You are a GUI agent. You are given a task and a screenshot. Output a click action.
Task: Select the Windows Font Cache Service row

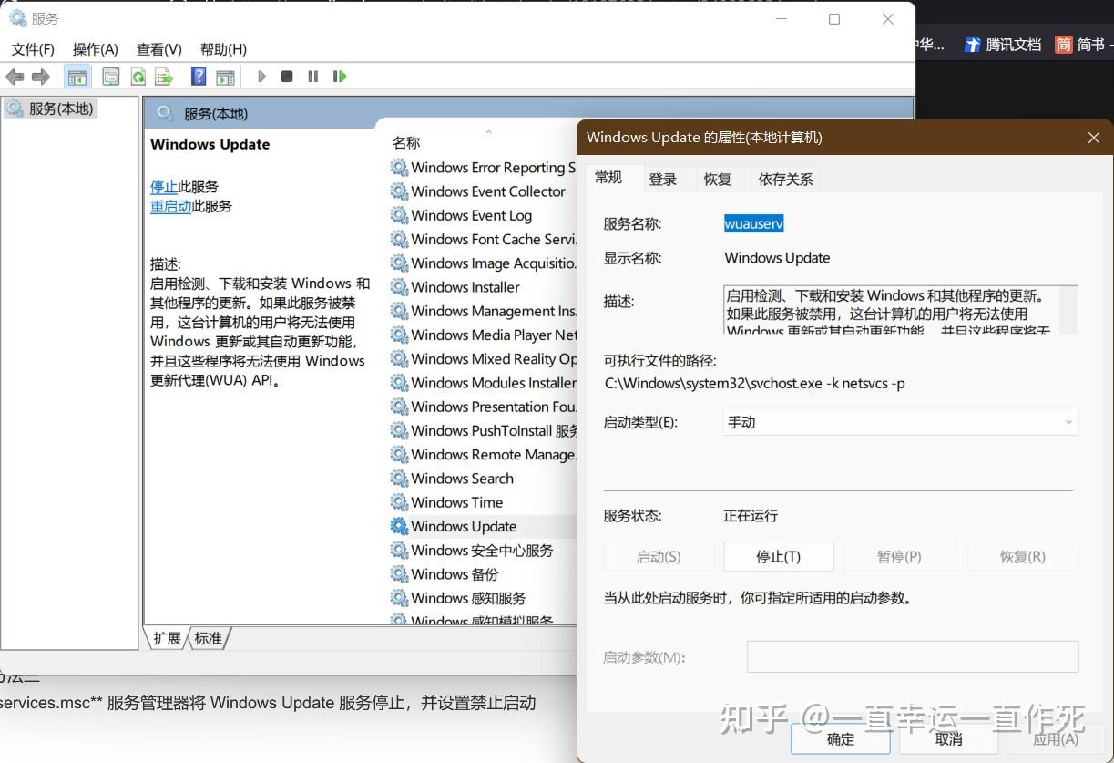pos(484,239)
